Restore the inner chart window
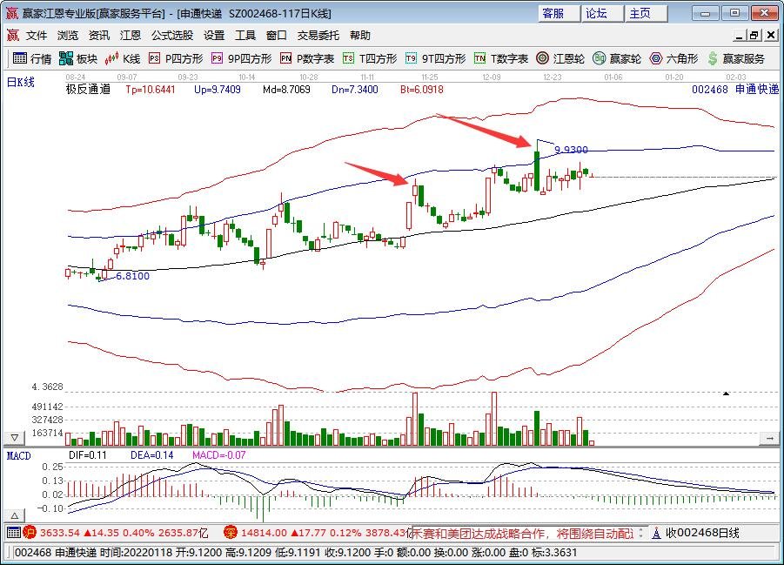Image resolution: width=784 pixels, height=565 pixels. point(754,35)
